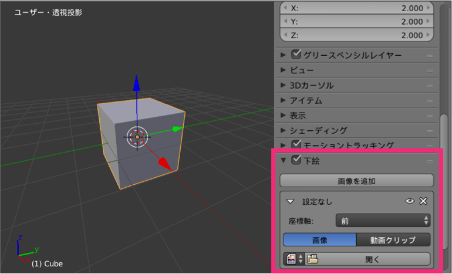The width and height of the screenshot is (452, 274).
Task: Remove background image with the X icon
Action: [x=423, y=201]
